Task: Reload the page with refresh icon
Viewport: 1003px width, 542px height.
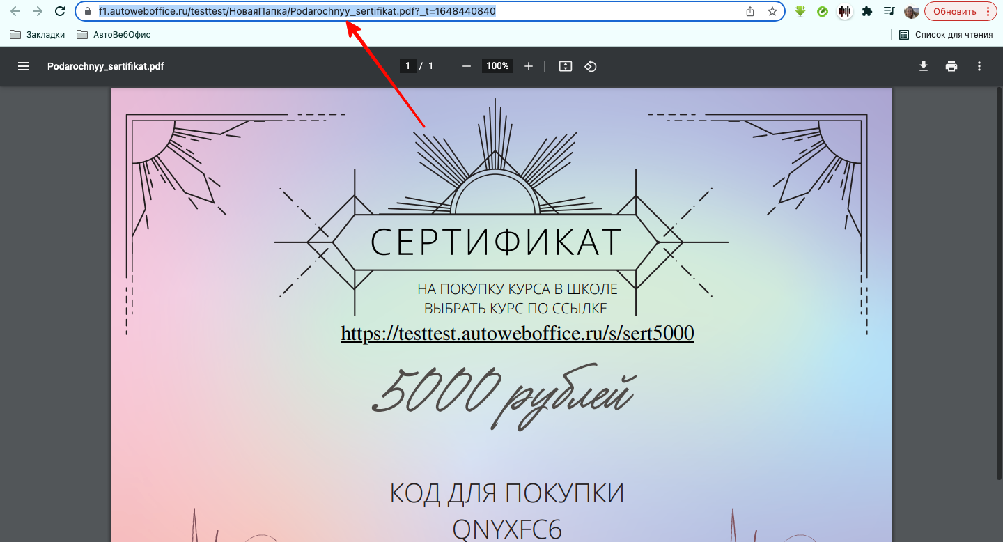Action: (x=60, y=12)
